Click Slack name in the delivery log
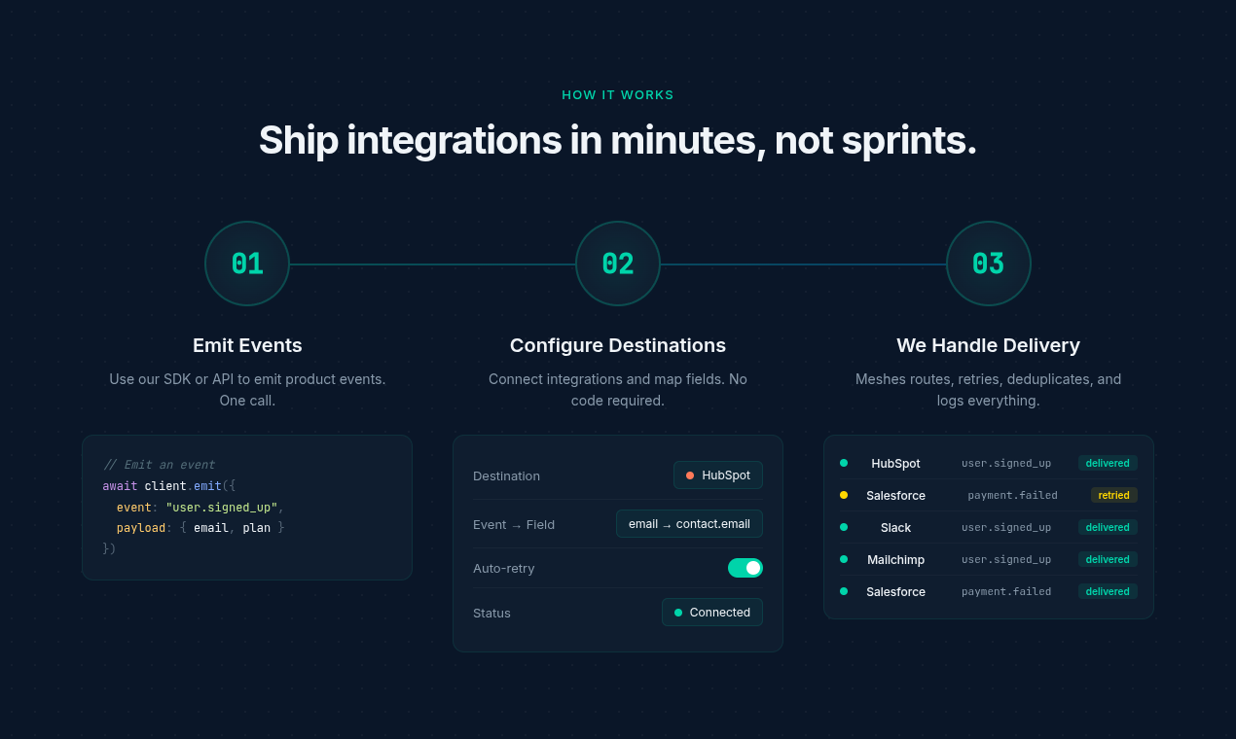The height and width of the screenshot is (739, 1236). pyautogui.click(x=895, y=528)
